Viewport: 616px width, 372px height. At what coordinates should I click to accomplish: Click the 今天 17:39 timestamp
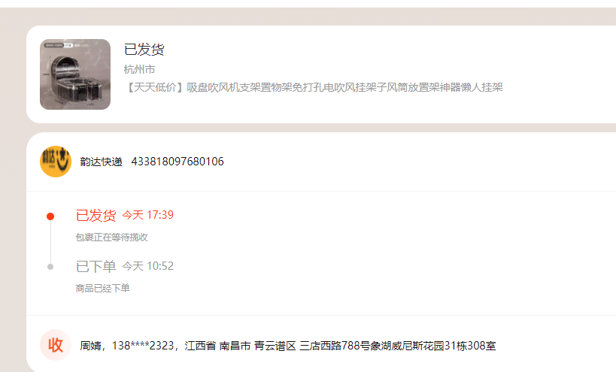click(147, 215)
